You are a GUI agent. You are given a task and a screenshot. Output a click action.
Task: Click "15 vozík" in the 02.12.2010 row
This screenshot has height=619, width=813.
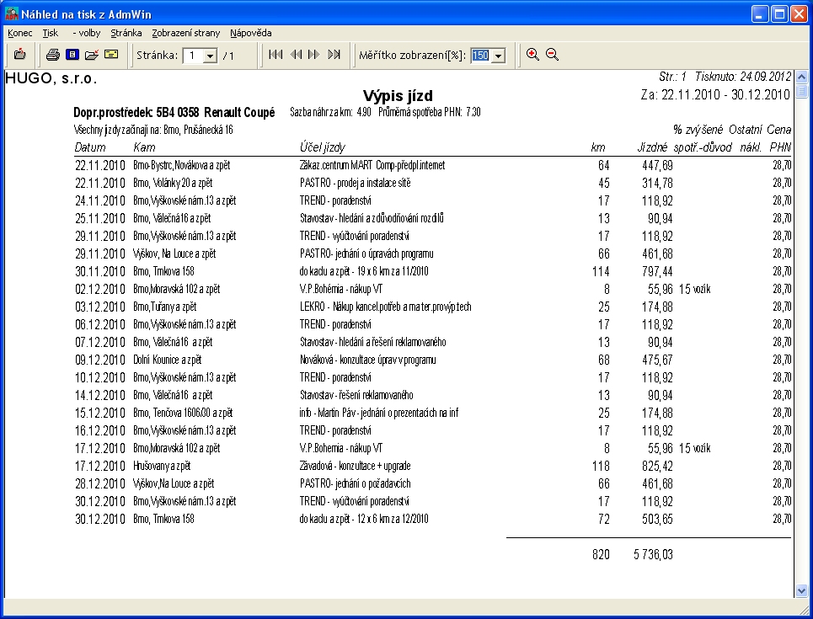pyautogui.click(x=695, y=289)
